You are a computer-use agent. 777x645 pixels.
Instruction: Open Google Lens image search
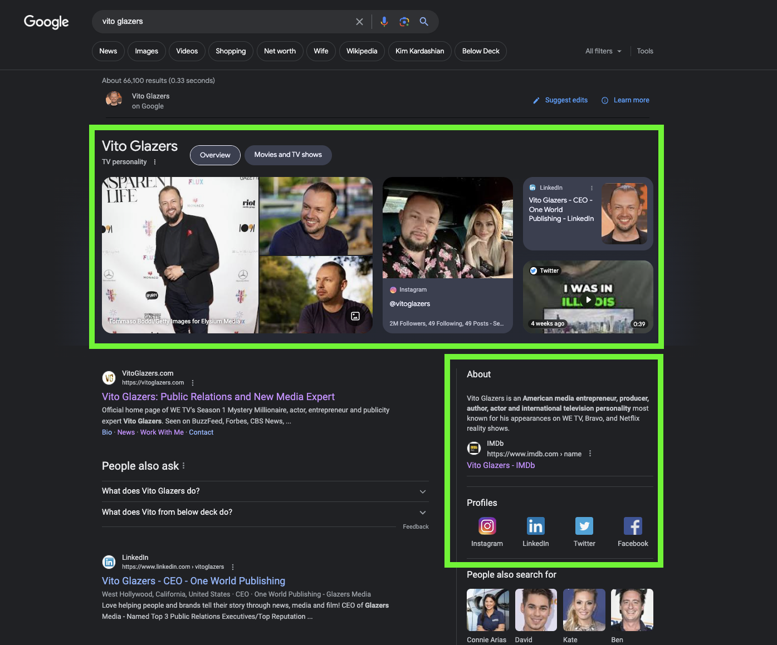click(404, 22)
